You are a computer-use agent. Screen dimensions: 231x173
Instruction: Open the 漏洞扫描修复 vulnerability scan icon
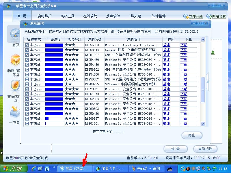click(x=15, y=60)
